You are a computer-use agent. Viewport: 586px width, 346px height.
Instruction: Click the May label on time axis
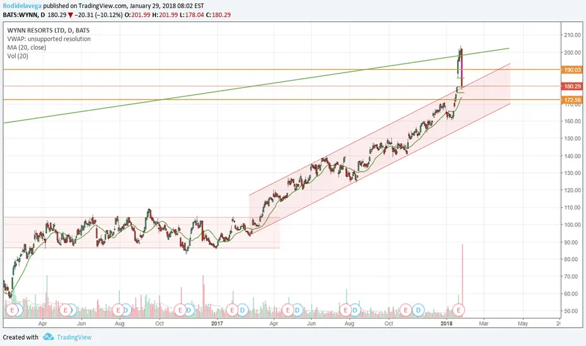[x=522, y=323]
